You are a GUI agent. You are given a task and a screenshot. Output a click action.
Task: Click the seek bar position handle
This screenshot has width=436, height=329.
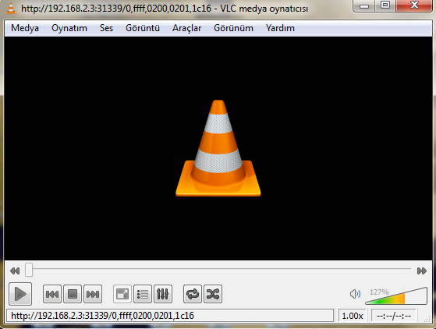[x=29, y=270]
